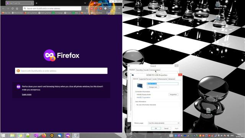Click Cancel in the Properties dialog
This screenshot has width=245, height=138.
(166, 128)
